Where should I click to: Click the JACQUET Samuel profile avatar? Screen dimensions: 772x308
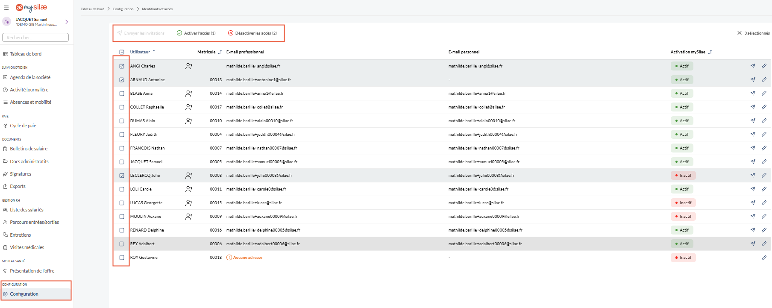pos(6,21)
